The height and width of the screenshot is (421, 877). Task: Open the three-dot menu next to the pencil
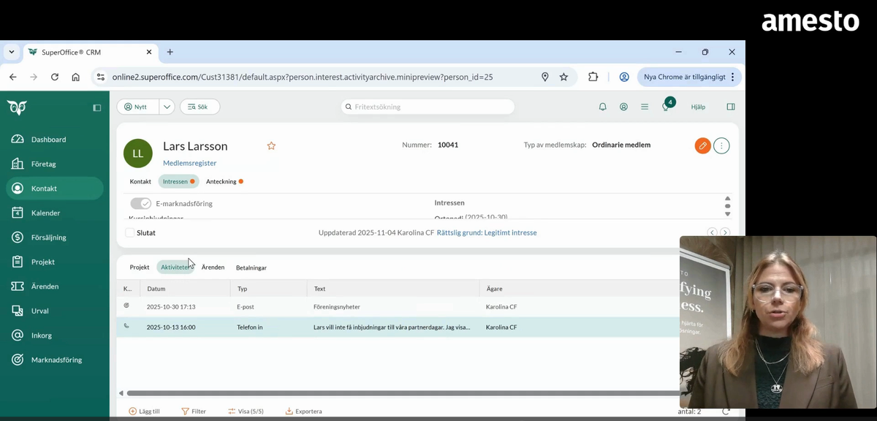(x=721, y=145)
